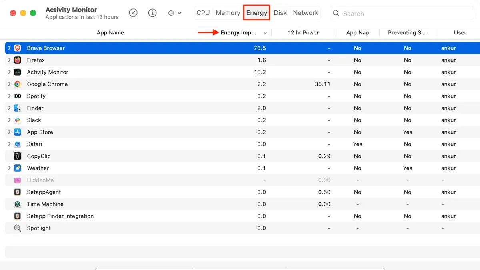Expand the Finder process row
480x270 pixels.
pos(9,108)
